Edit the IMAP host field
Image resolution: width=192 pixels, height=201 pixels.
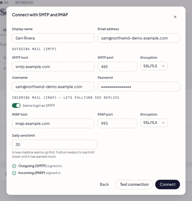pos(53,123)
